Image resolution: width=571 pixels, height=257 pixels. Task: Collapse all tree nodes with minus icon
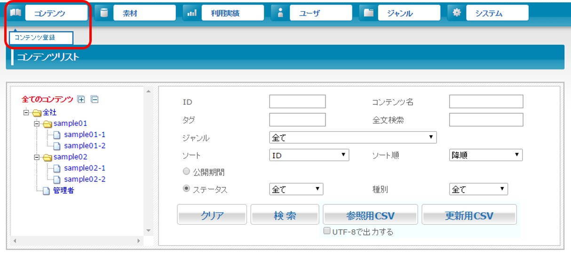(x=95, y=100)
